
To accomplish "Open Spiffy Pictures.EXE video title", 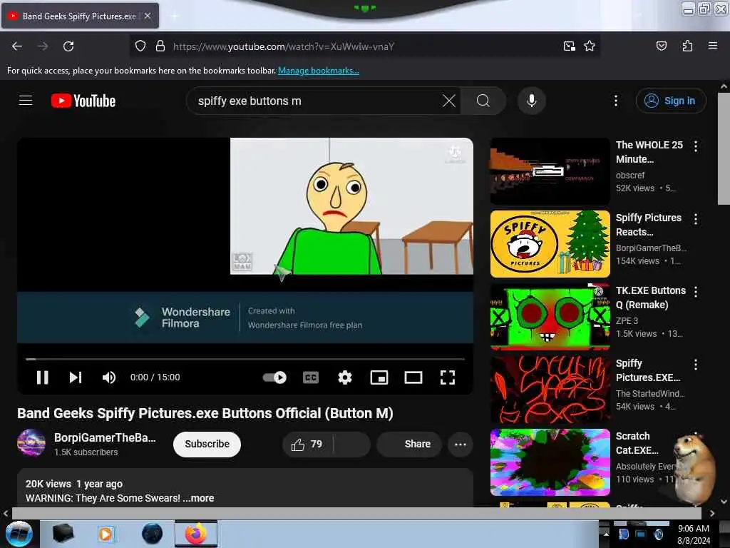I will pos(647,370).
